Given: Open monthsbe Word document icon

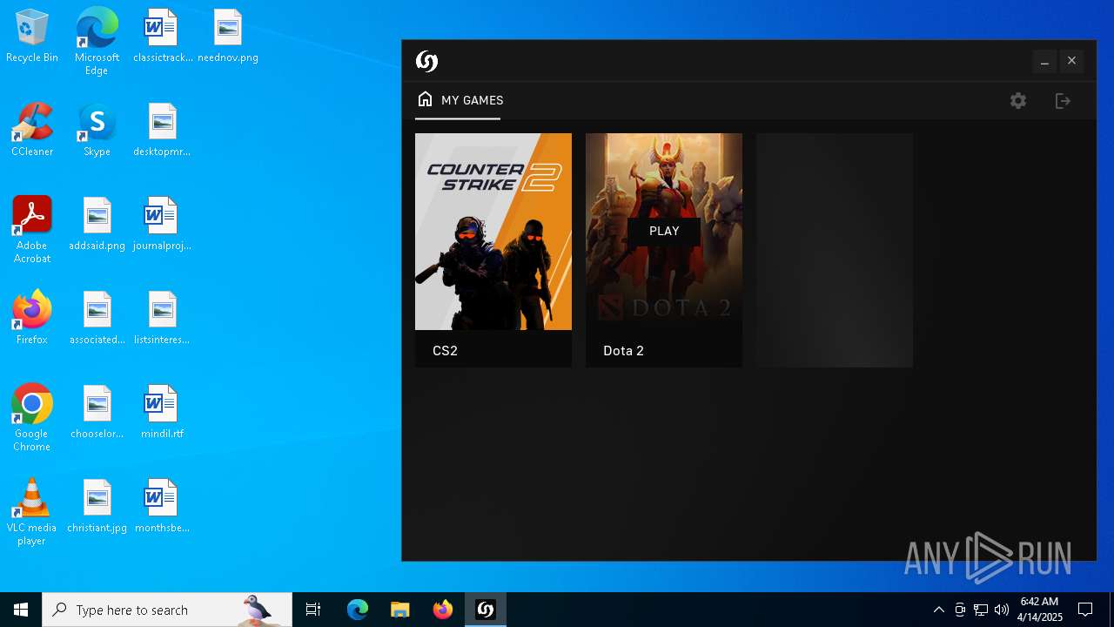Looking at the screenshot, I should point(162,507).
